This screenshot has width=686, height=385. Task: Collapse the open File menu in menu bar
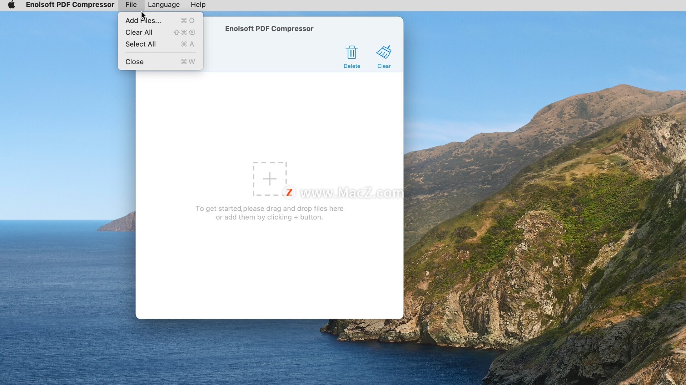(131, 5)
